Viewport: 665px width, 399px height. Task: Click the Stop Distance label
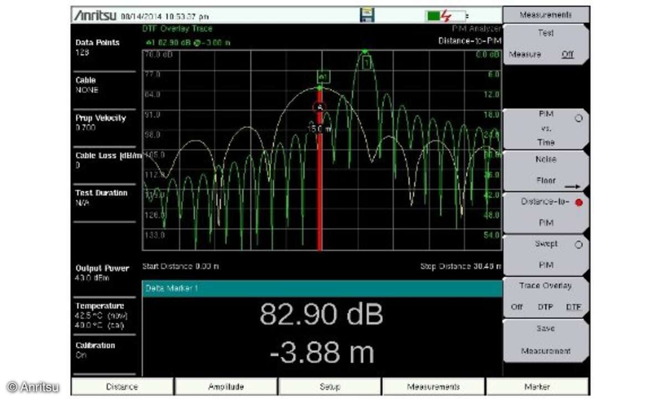(x=461, y=266)
